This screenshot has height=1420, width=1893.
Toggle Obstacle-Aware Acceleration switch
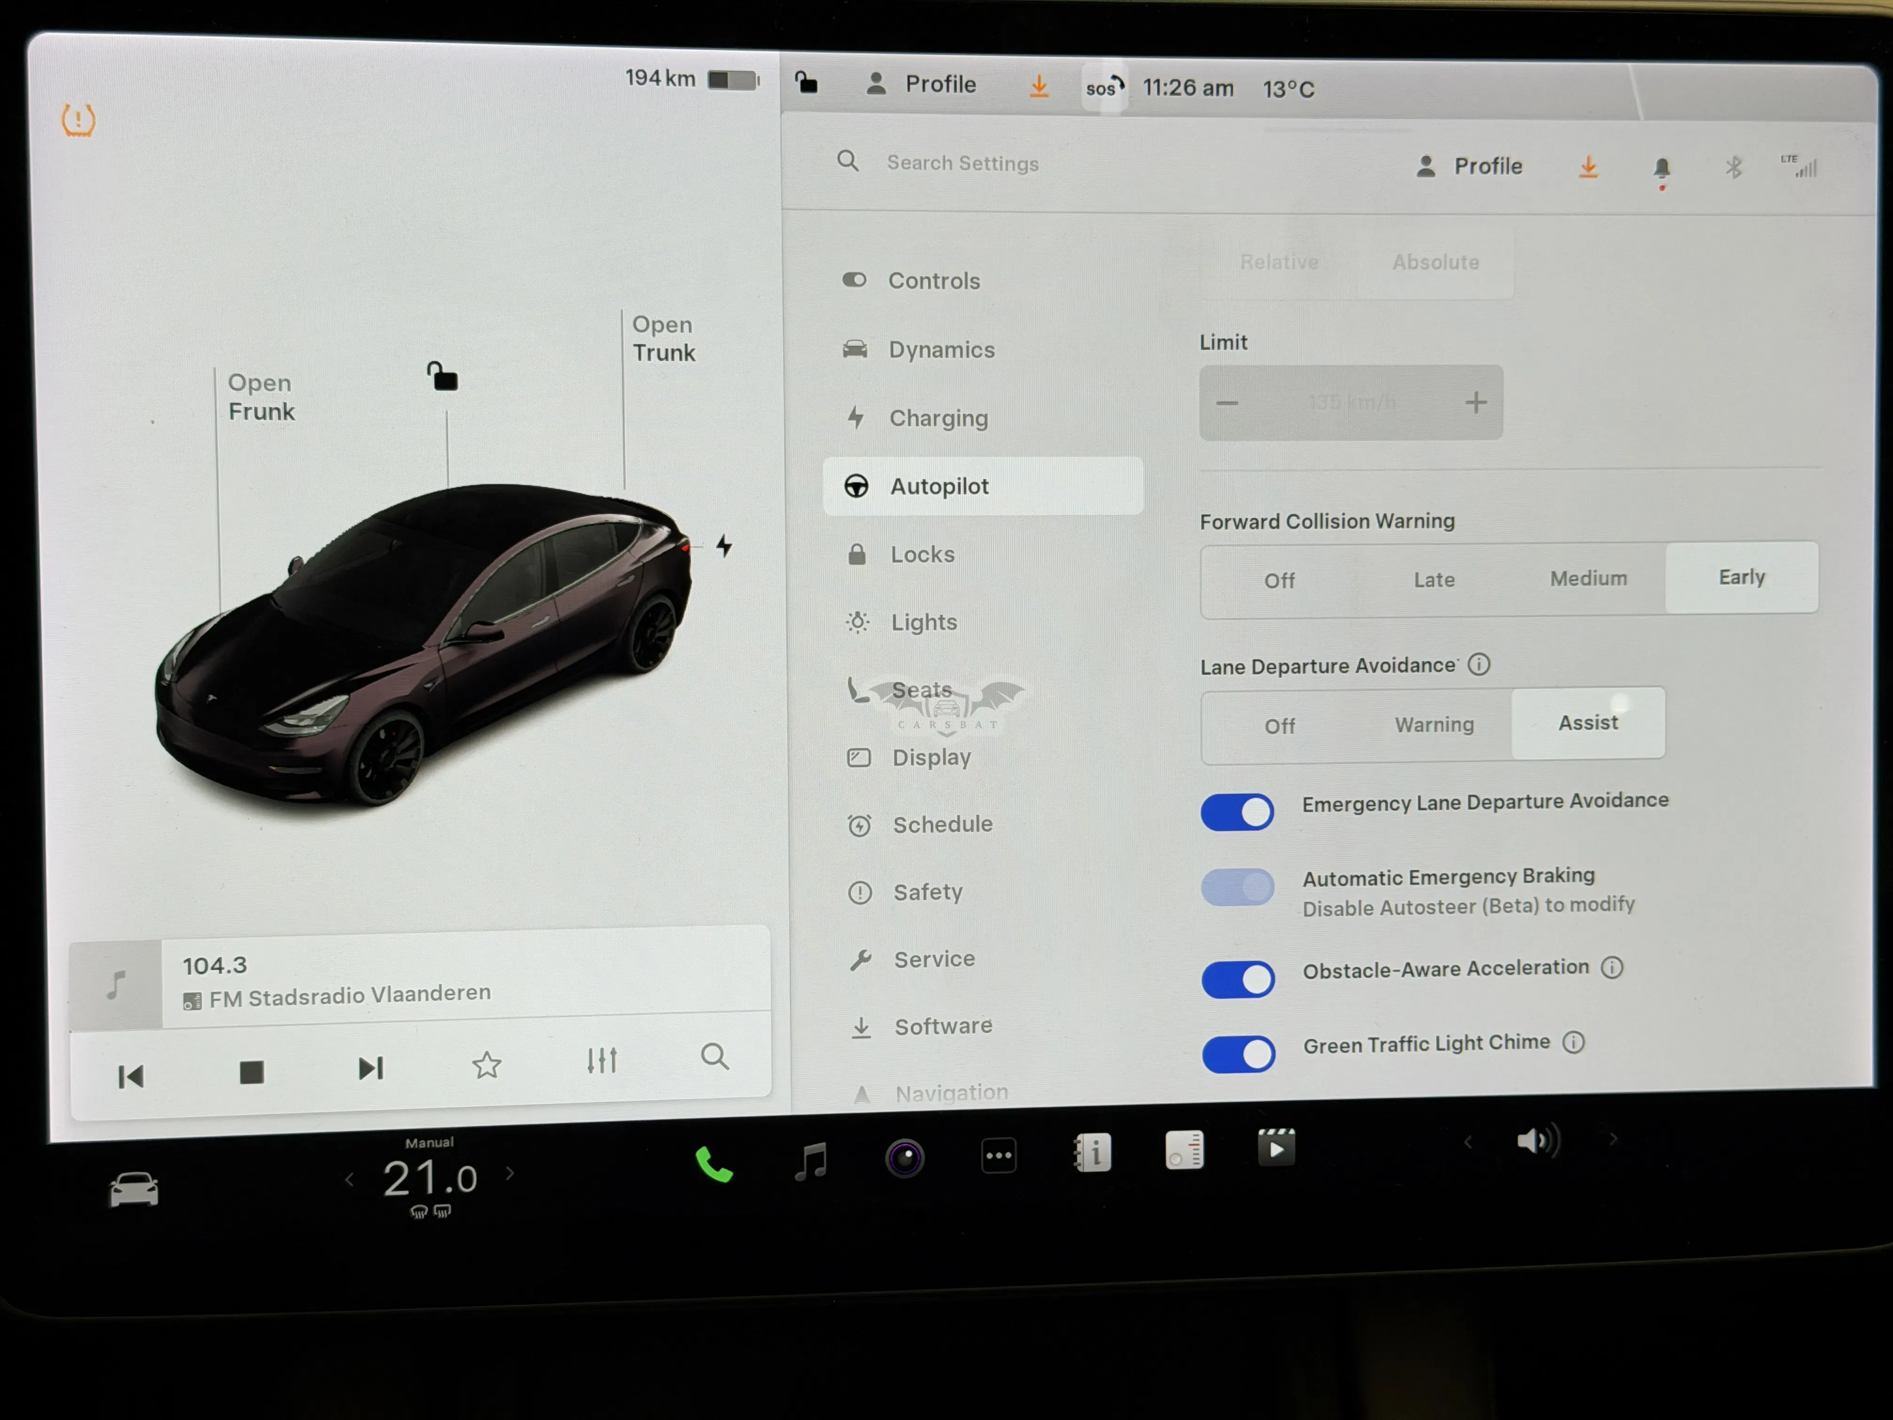(1239, 979)
